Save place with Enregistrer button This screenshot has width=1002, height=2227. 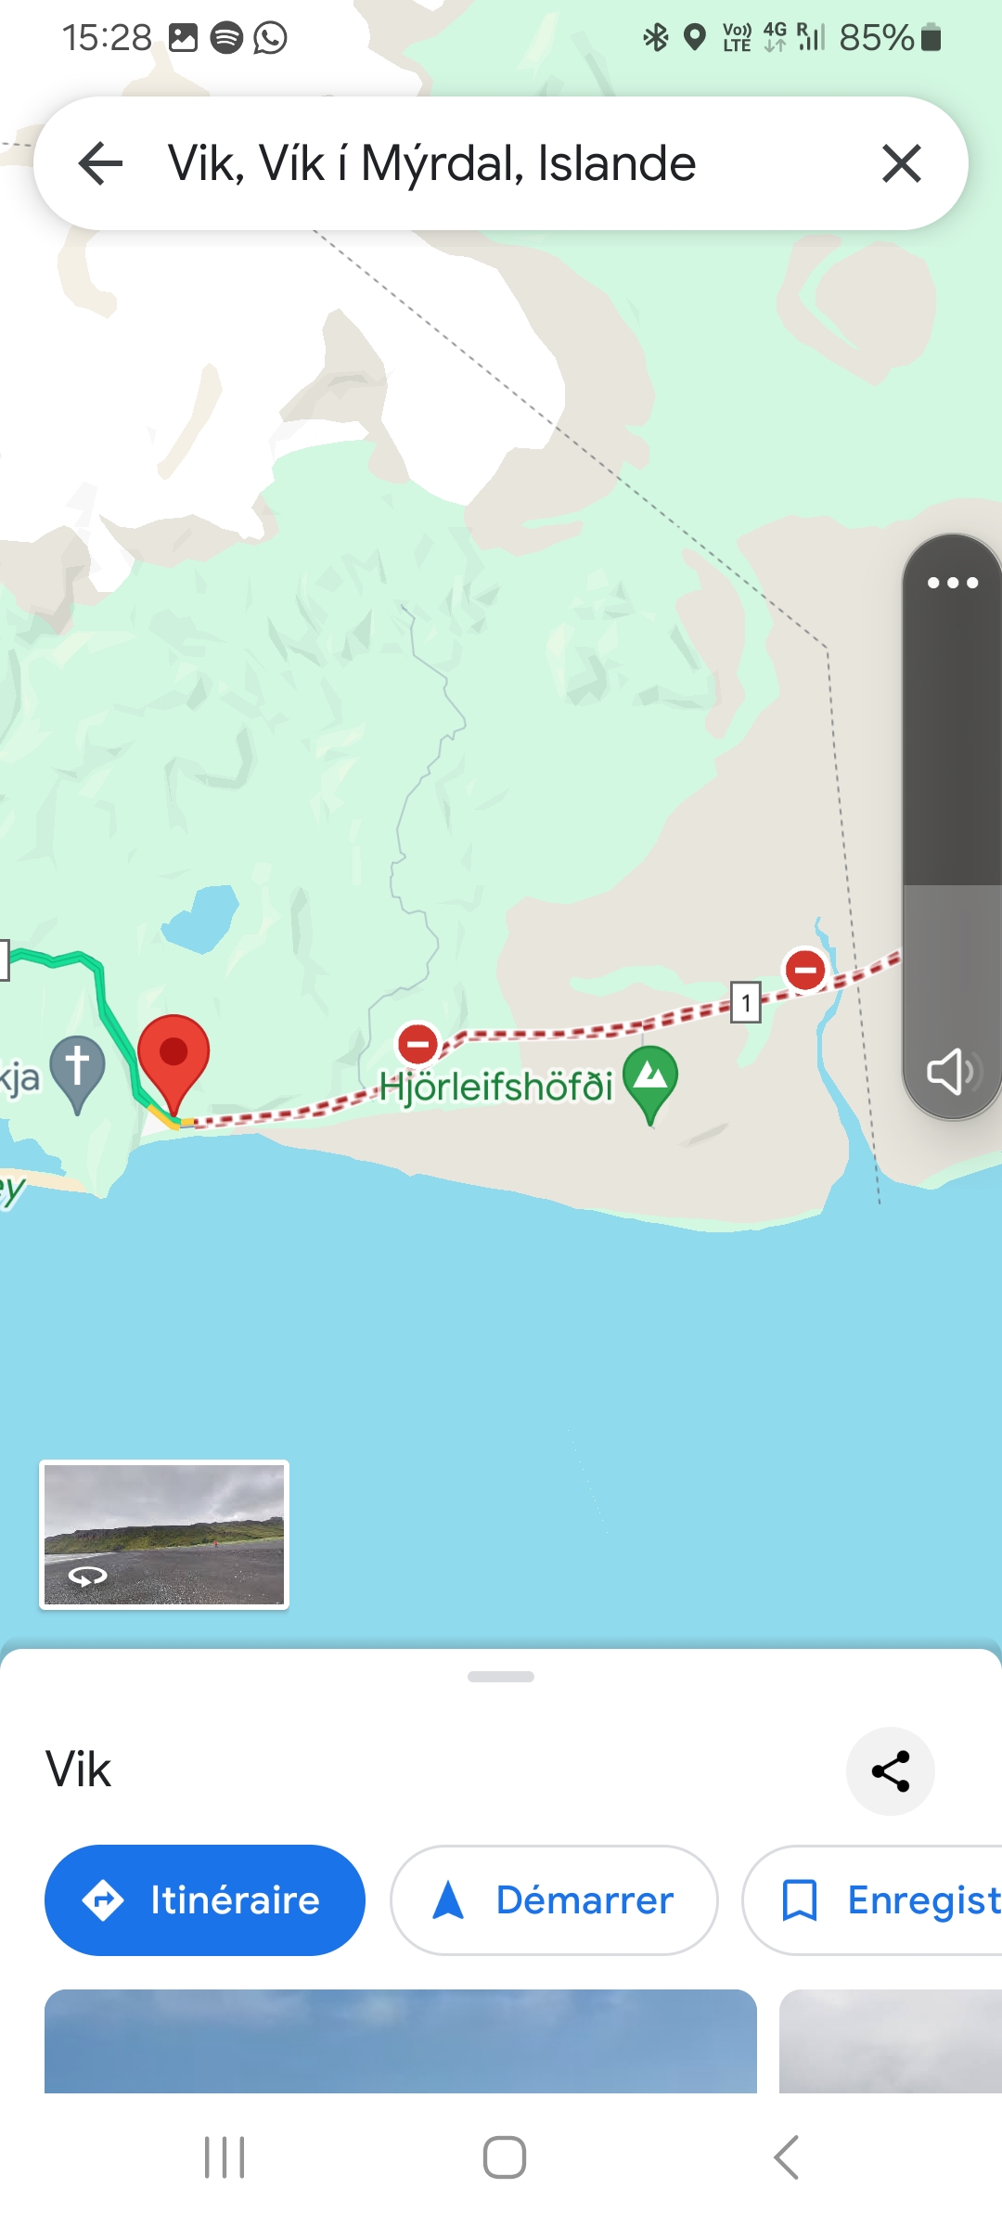872,1900
